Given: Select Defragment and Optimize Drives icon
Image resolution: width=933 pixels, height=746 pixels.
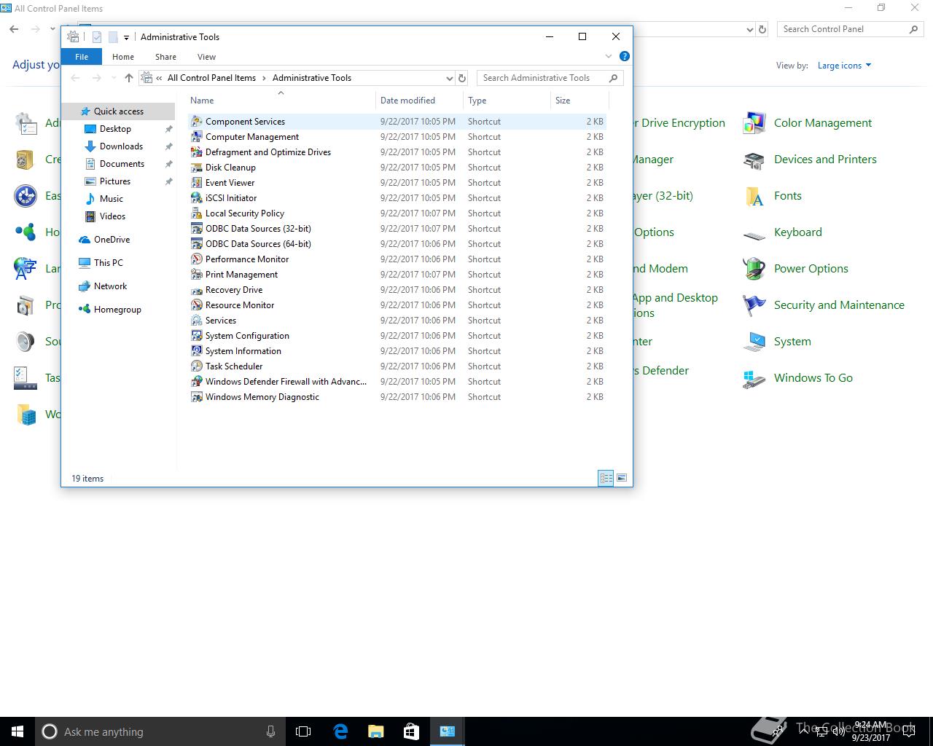Looking at the screenshot, I should [x=196, y=152].
